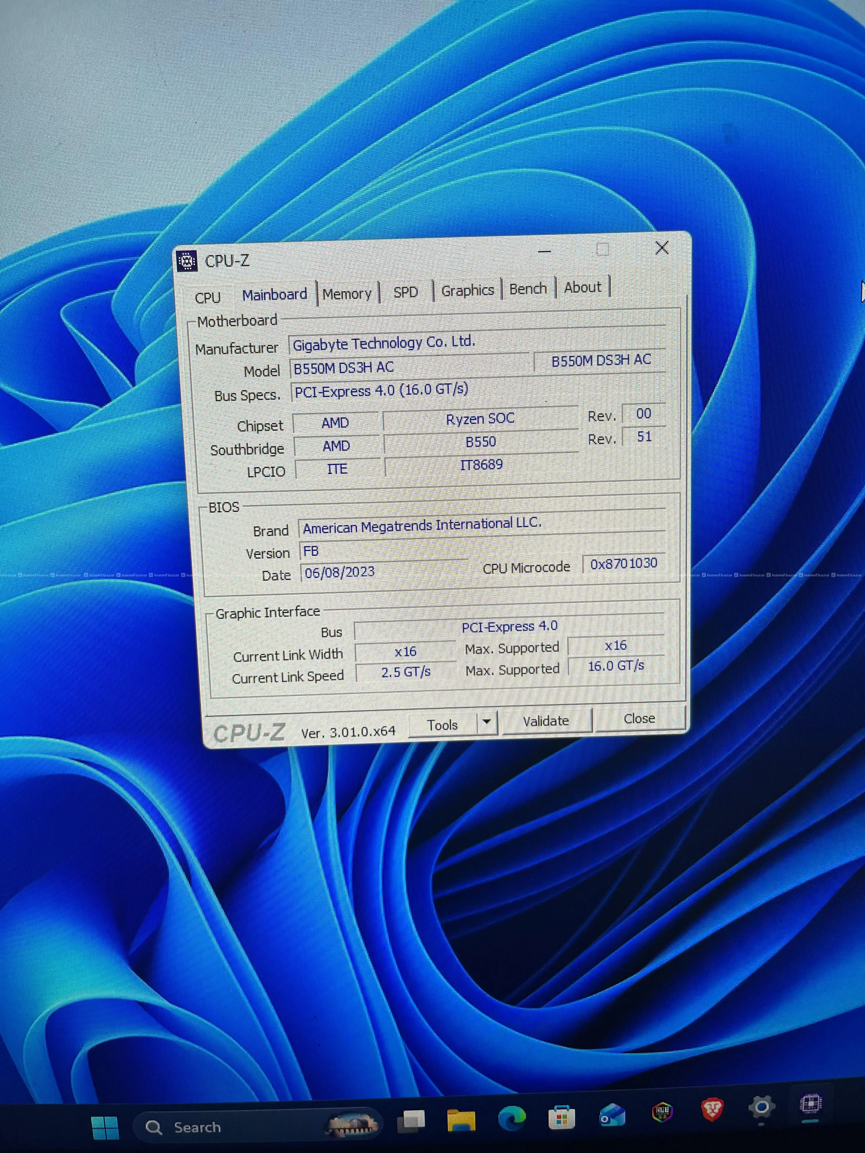Click the Southbridge B550 value
This screenshot has width=865, height=1153.
[481, 442]
